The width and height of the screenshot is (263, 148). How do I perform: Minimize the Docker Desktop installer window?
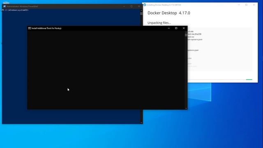[239, 5]
